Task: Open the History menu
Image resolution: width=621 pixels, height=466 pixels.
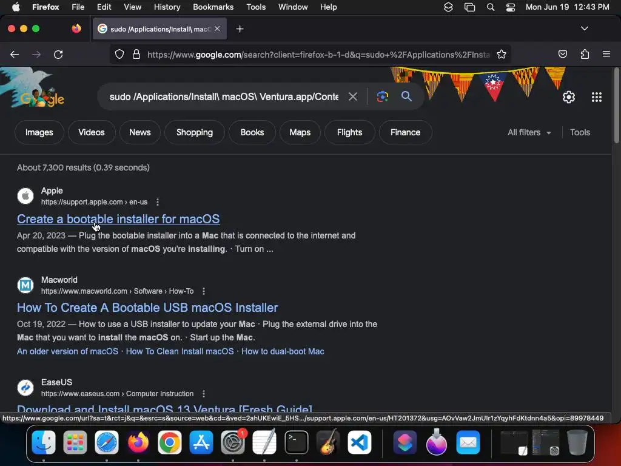Action: (x=167, y=7)
